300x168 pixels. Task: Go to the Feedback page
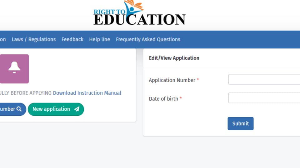click(72, 39)
